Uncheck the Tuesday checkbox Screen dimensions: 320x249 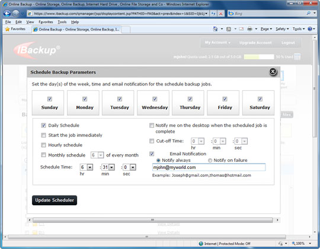click(120, 99)
